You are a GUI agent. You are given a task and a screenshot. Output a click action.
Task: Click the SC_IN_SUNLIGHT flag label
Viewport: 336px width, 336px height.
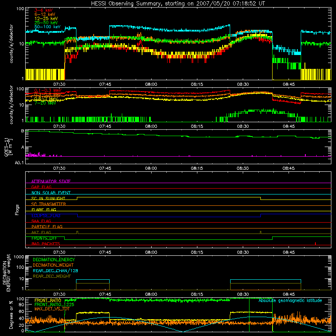coord(48,198)
